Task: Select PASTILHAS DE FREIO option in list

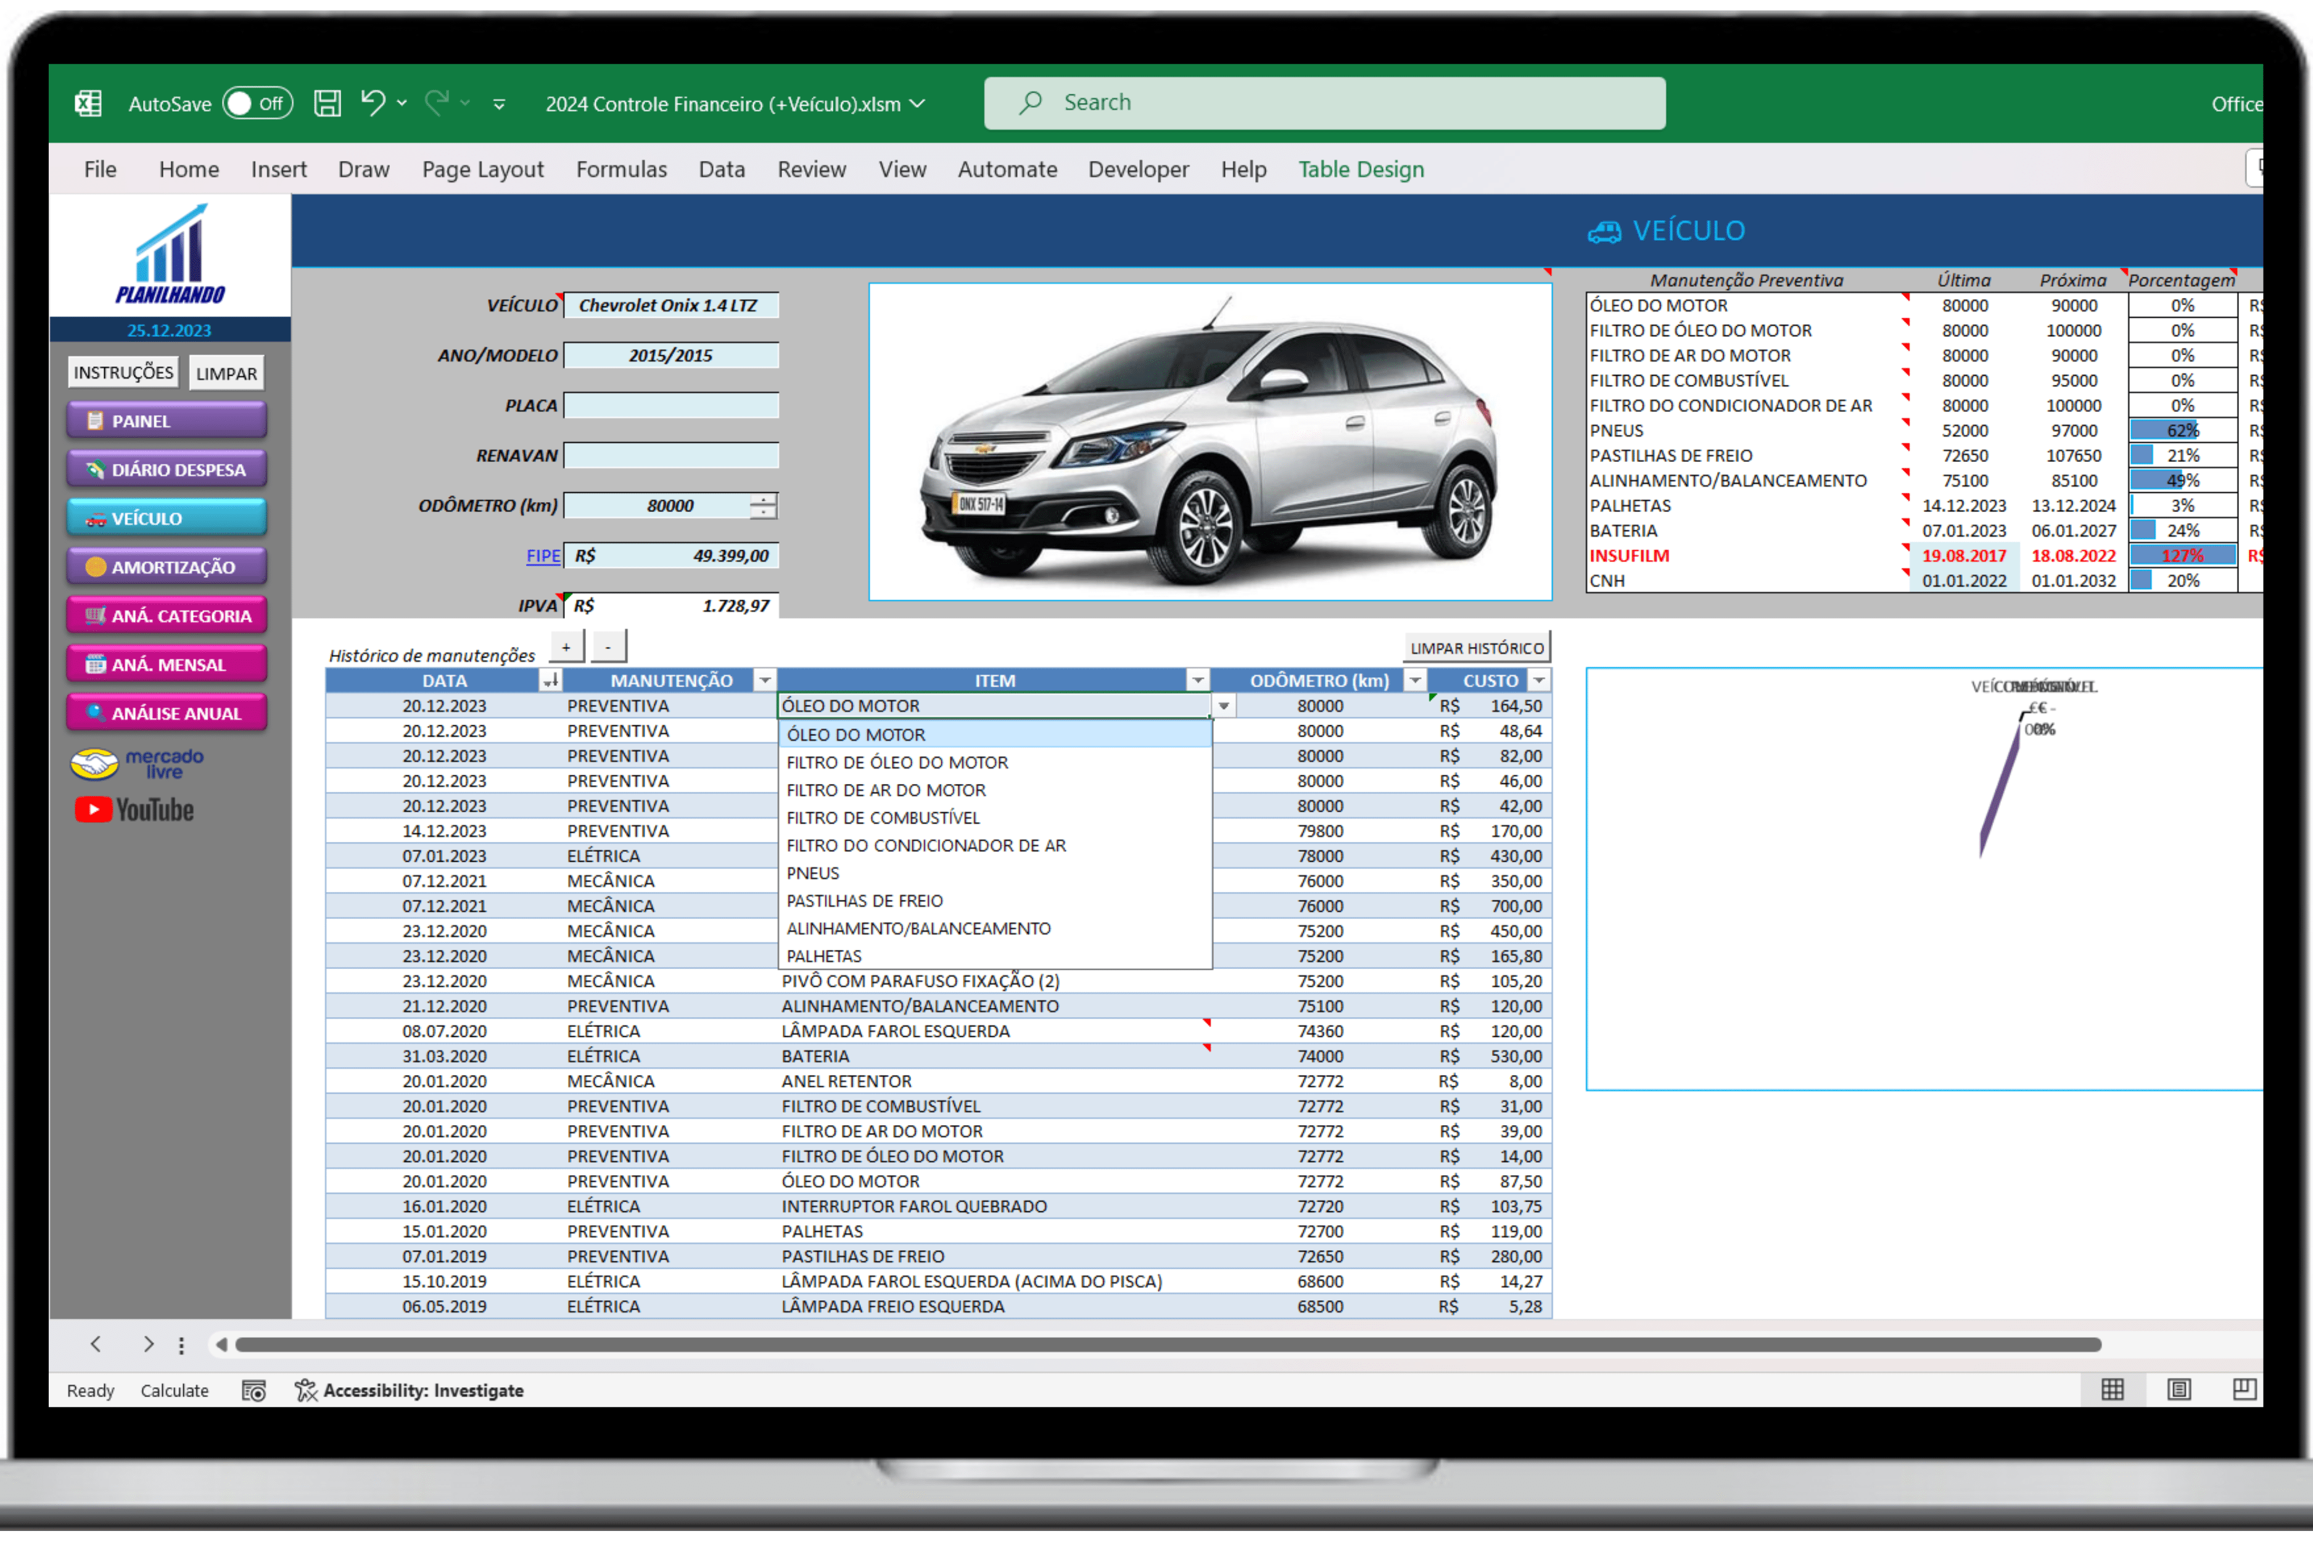Action: click(994, 901)
